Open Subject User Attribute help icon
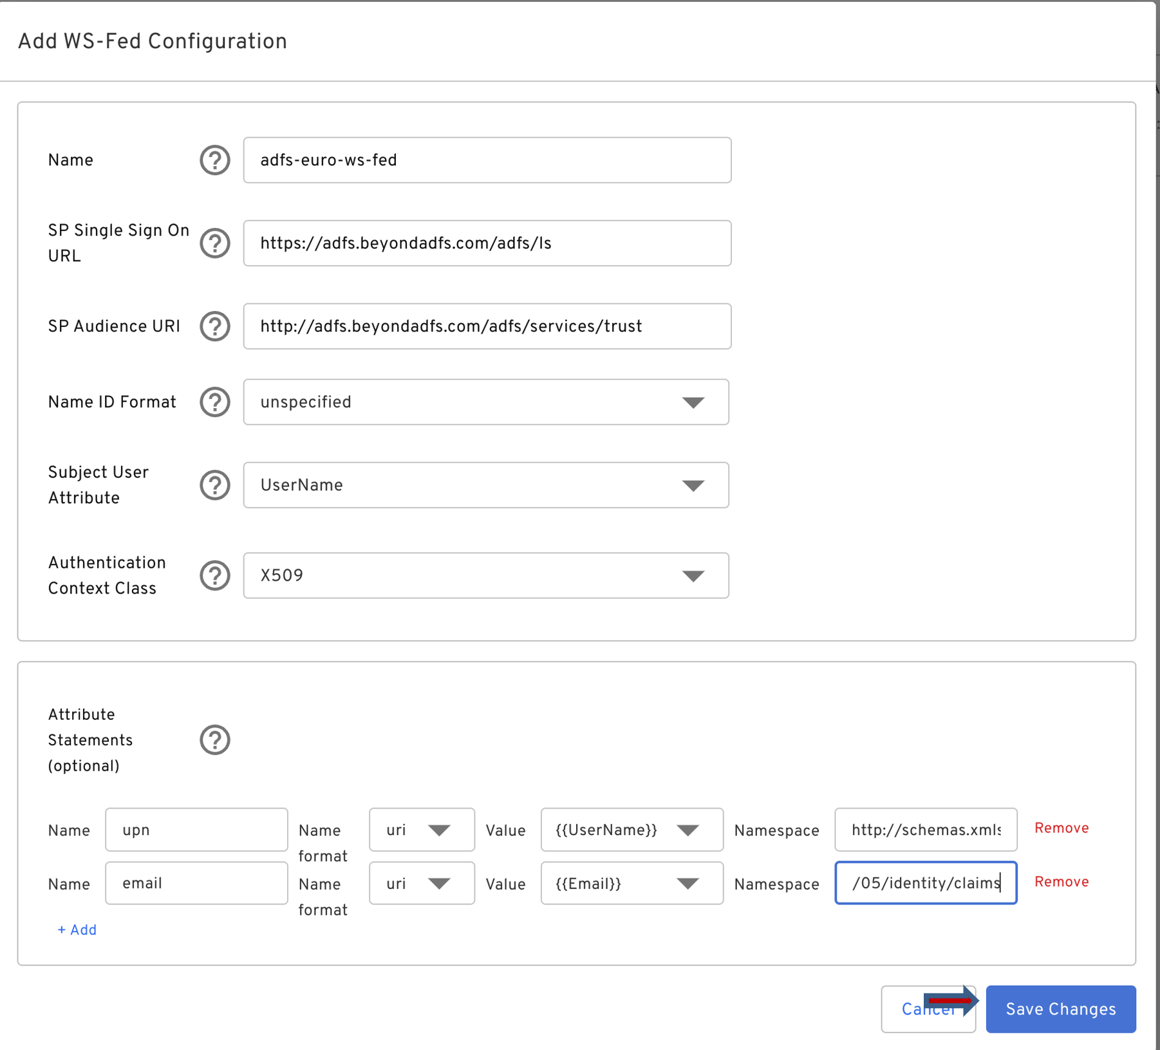Viewport: 1160px width, 1050px height. tap(214, 485)
